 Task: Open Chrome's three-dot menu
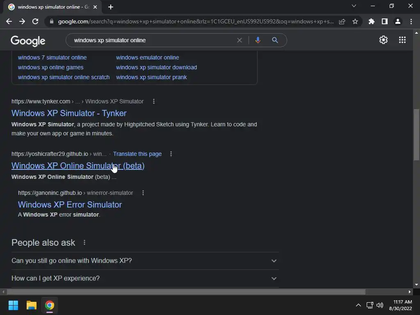411,21
